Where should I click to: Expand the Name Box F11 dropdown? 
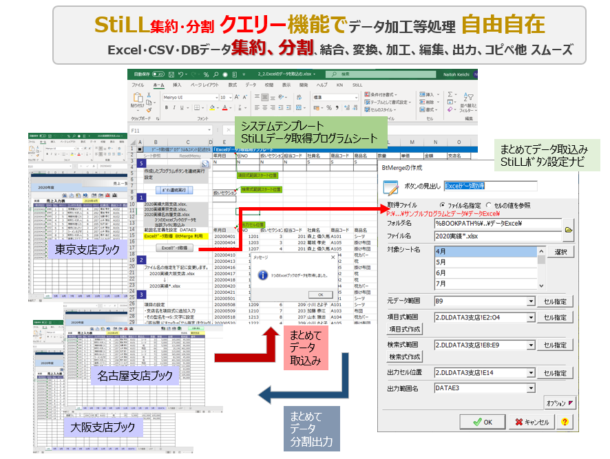pyautogui.click(x=209, y=130)
